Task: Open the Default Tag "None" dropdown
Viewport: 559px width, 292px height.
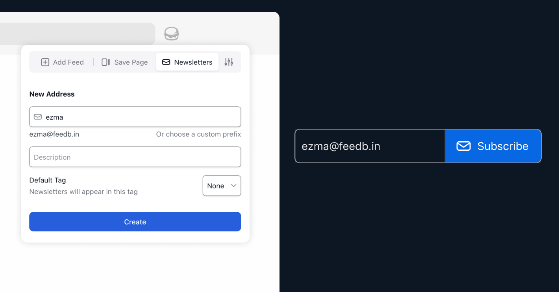Action: coord(221,186)
